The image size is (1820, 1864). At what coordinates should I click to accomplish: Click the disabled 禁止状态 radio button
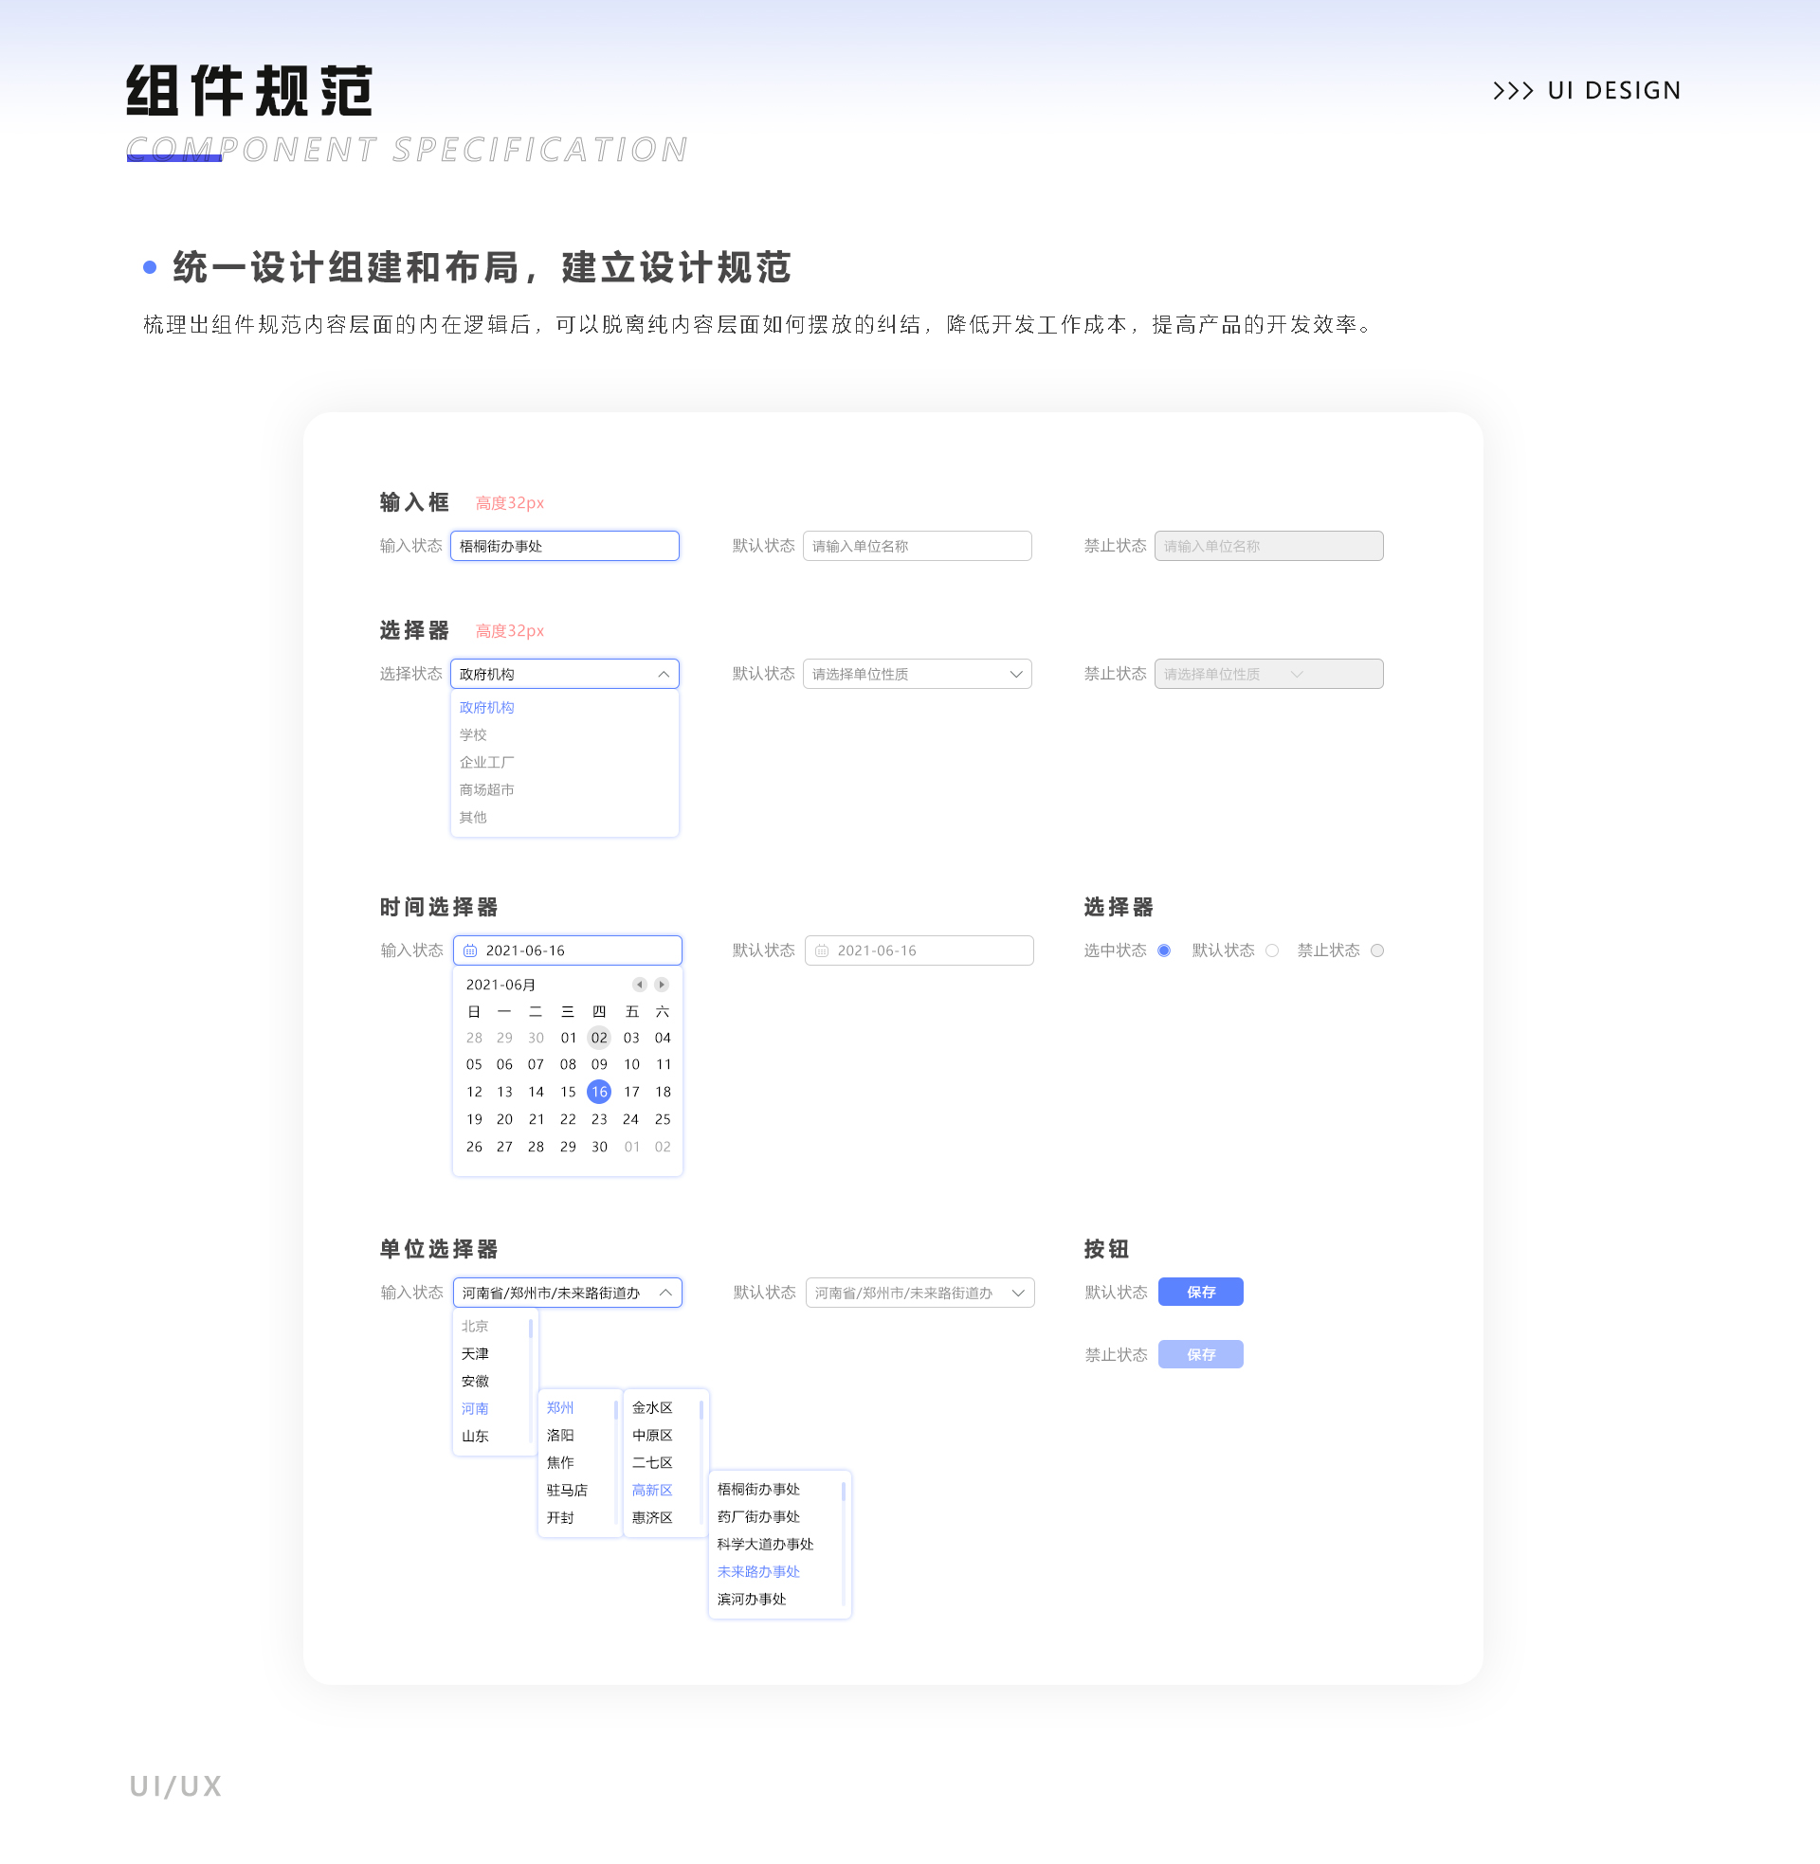coord(1377,950)
